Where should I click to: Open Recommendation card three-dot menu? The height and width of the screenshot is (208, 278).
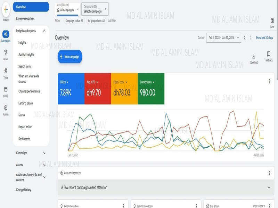click(124, 206)
